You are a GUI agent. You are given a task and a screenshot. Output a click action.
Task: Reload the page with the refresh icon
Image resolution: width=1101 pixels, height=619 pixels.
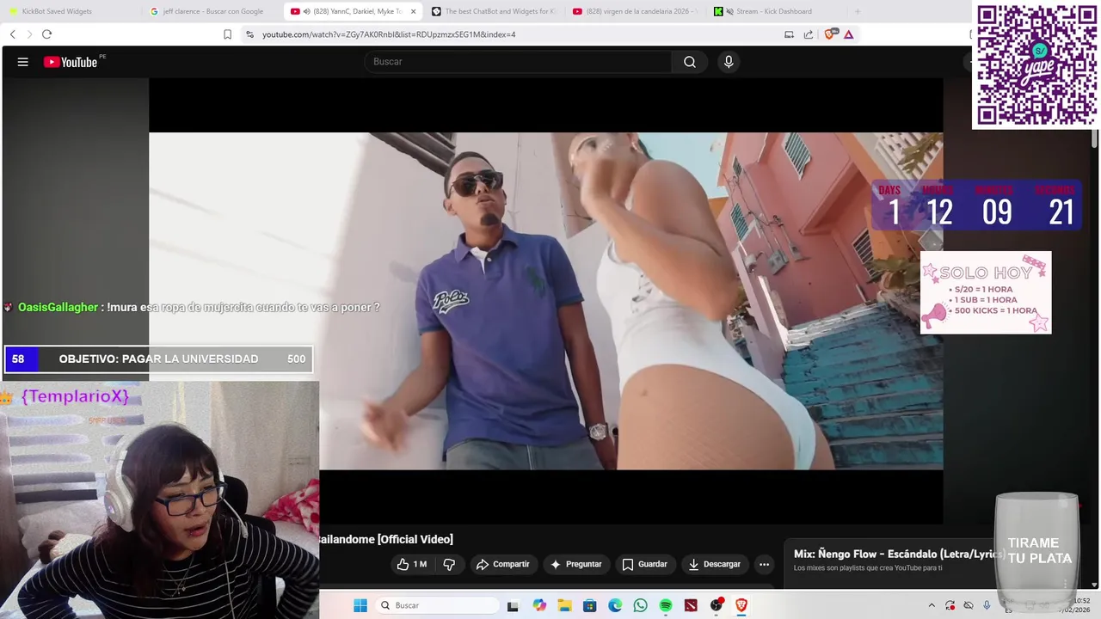(x=46, y=34)
